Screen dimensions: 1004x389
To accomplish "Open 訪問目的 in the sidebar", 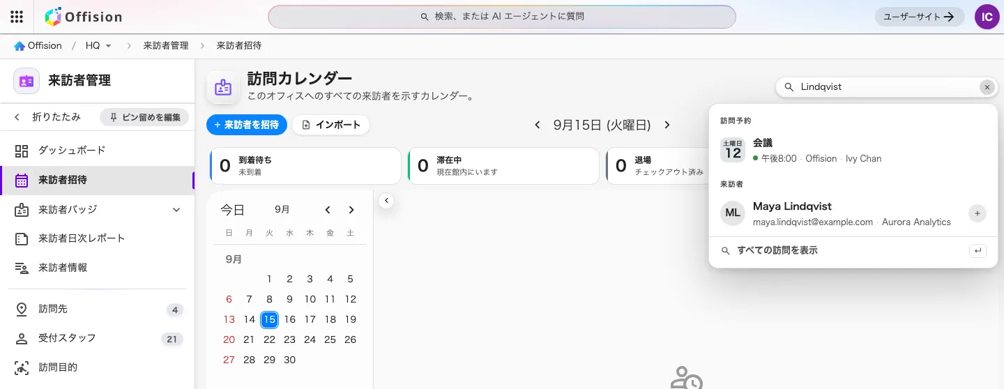I will click(97, 367).
